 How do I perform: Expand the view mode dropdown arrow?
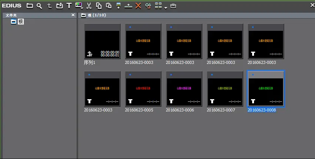(x=166, y=8)
